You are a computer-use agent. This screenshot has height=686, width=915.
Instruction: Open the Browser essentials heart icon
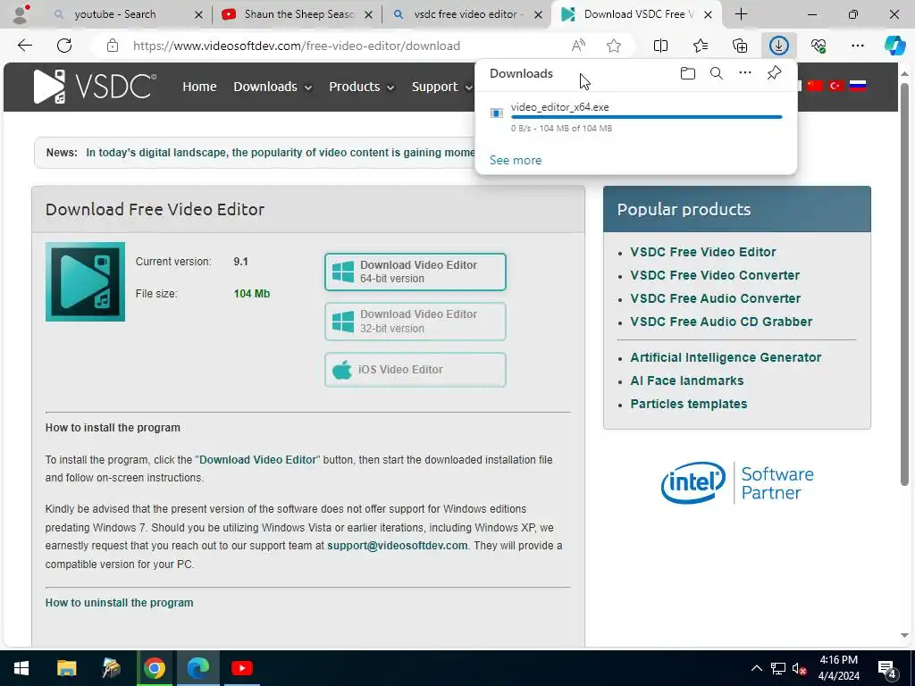point(818,46)
